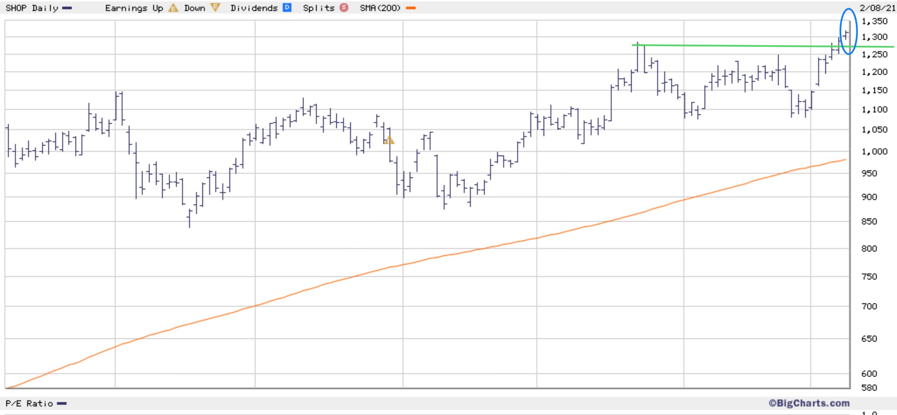Click the Dividends legend text
The width and height of the screenshot is (897, 415).
[254, 8]
